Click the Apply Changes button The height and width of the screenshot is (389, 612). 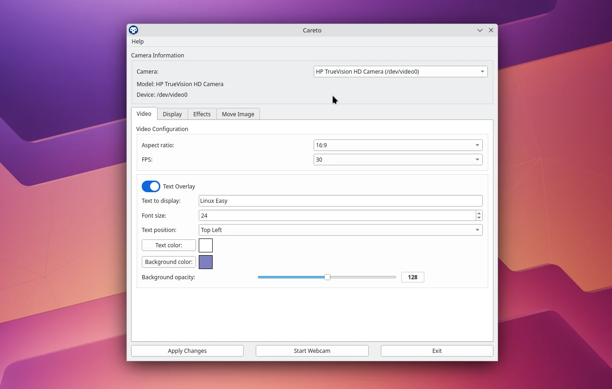[x=187, y=351]
